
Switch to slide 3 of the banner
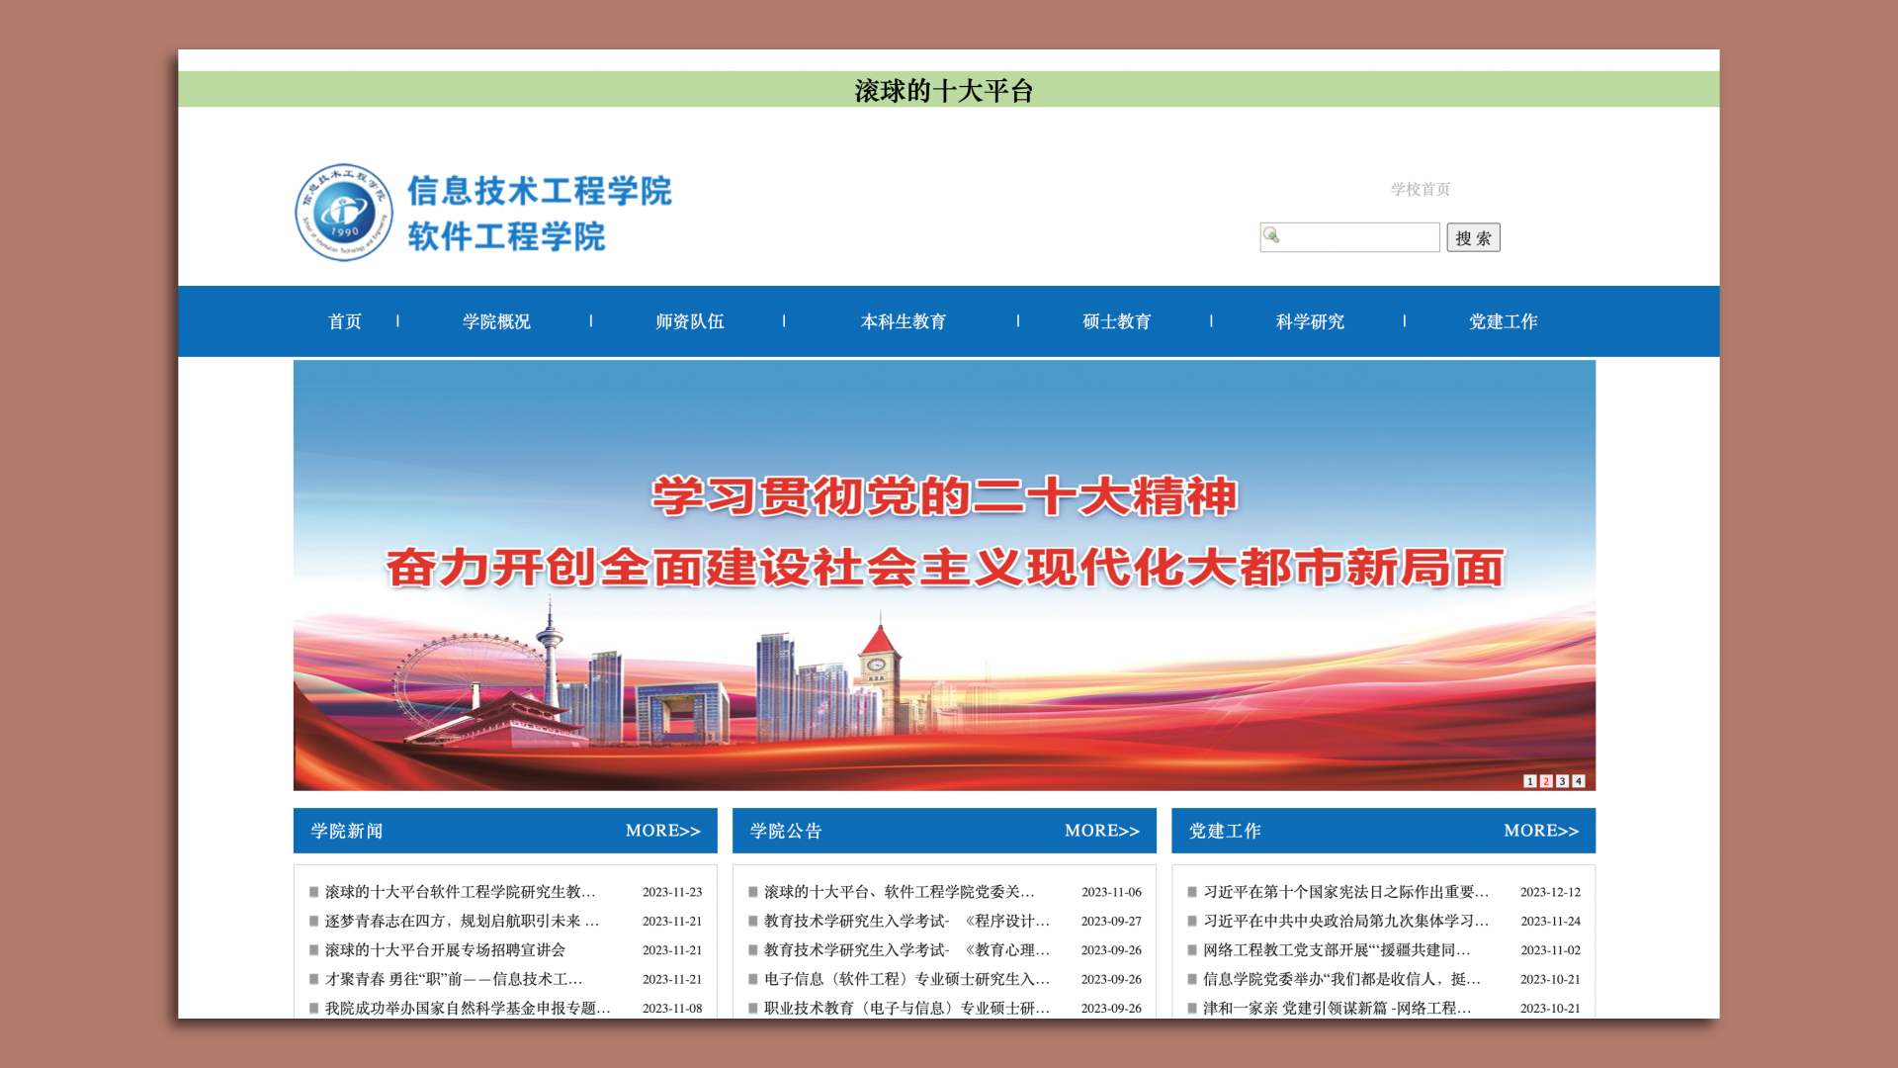[x=1562, y=780]
